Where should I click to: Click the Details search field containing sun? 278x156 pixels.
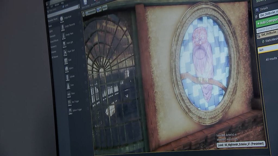coord(268,49)
